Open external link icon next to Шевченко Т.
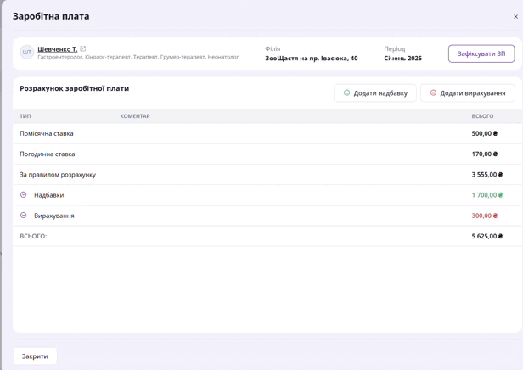This screenshot has height=370, width=523. coord(82,48)
